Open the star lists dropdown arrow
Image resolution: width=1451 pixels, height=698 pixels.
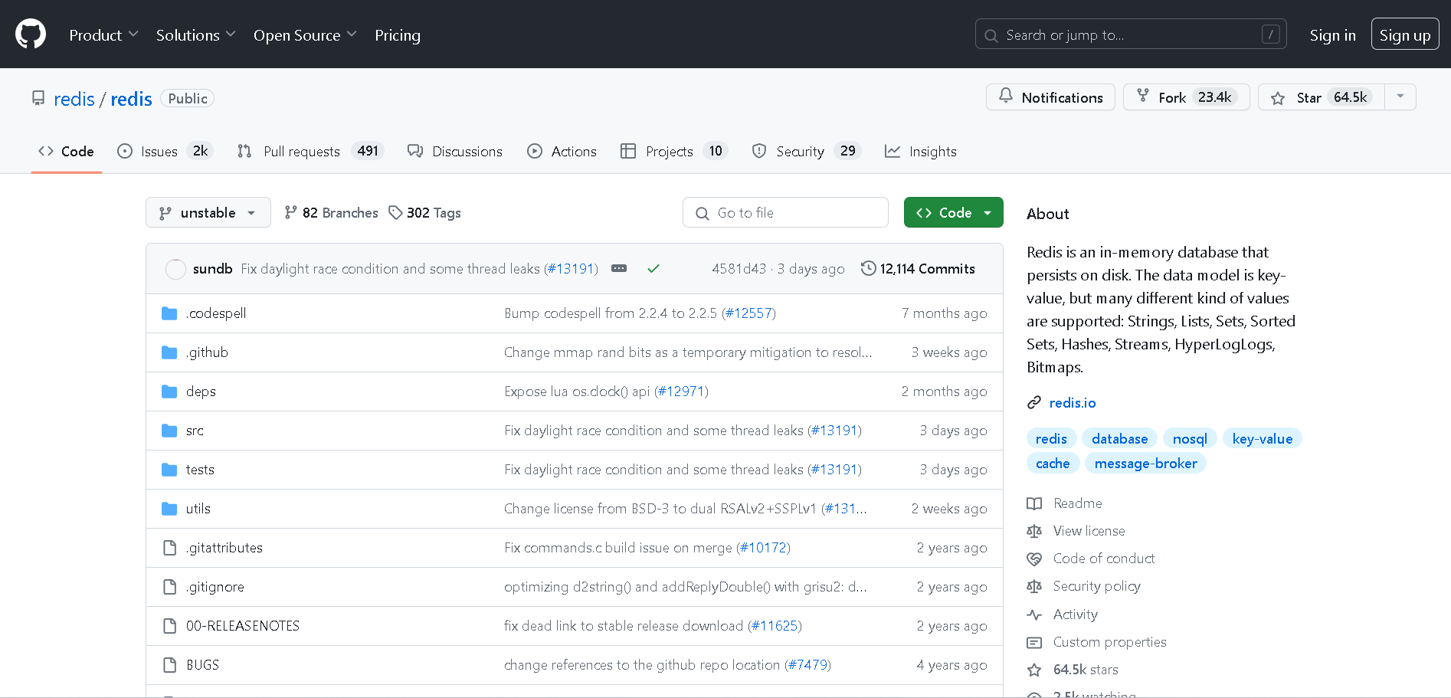click(1400, 97)
